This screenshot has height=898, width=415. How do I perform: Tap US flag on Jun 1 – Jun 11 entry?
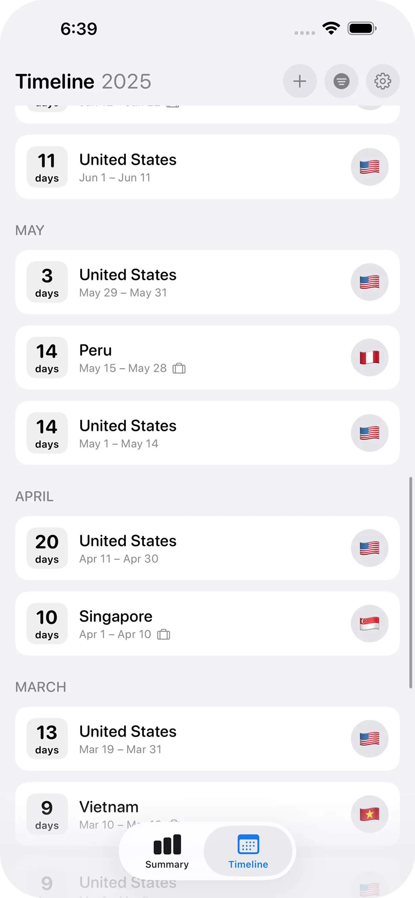[x=369, y=167]
